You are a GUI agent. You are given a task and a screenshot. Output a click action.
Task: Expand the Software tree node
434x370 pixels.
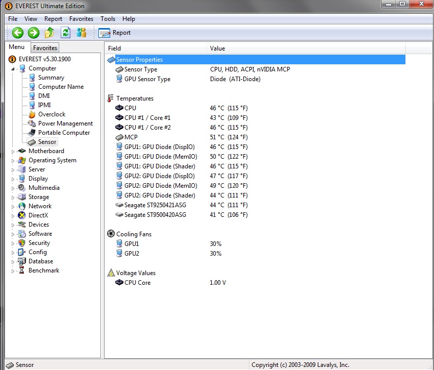[x=13, y=234]
